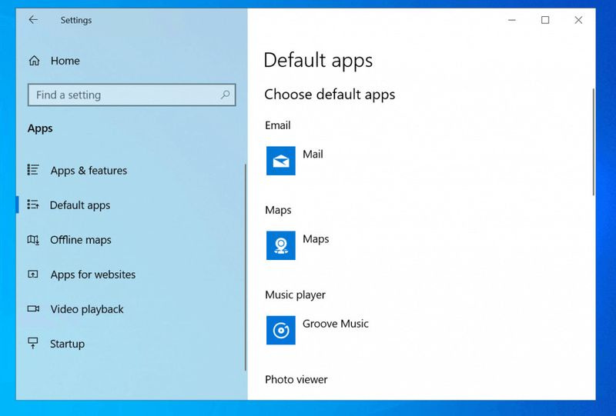The width and height of the screenshot is (616, 416).
Task: Click the magnifier search icon
Action: click(x=225, y=95)
